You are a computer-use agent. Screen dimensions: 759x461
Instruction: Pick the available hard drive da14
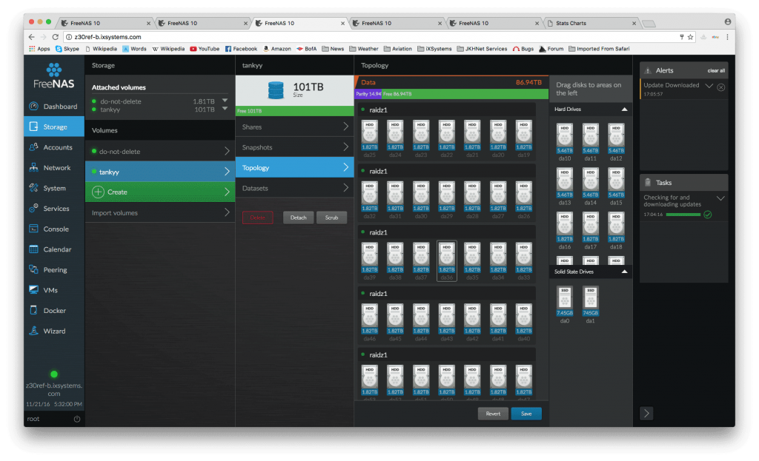(x=590, y=186)
